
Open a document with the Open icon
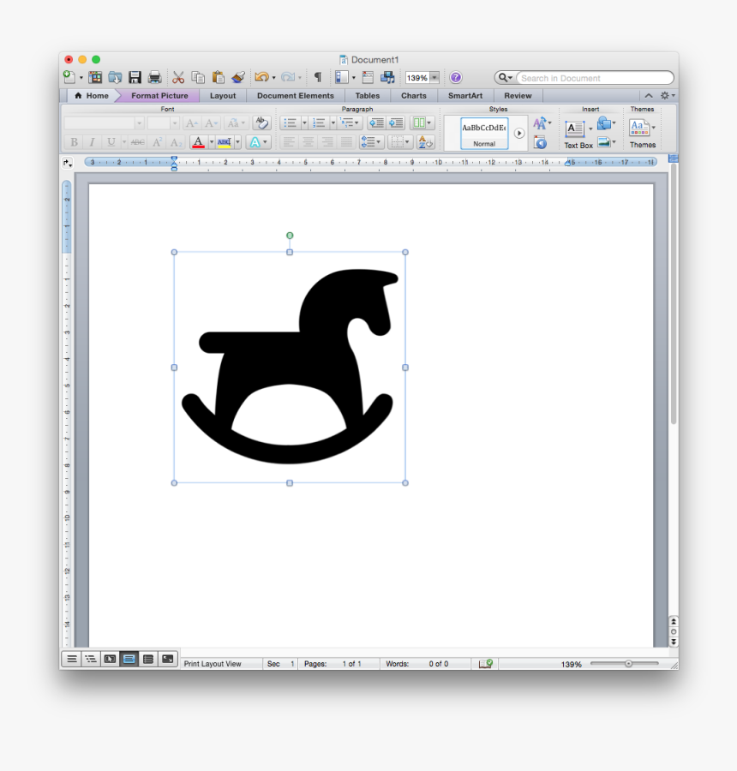pyautogui.click(x=116, y=77)
